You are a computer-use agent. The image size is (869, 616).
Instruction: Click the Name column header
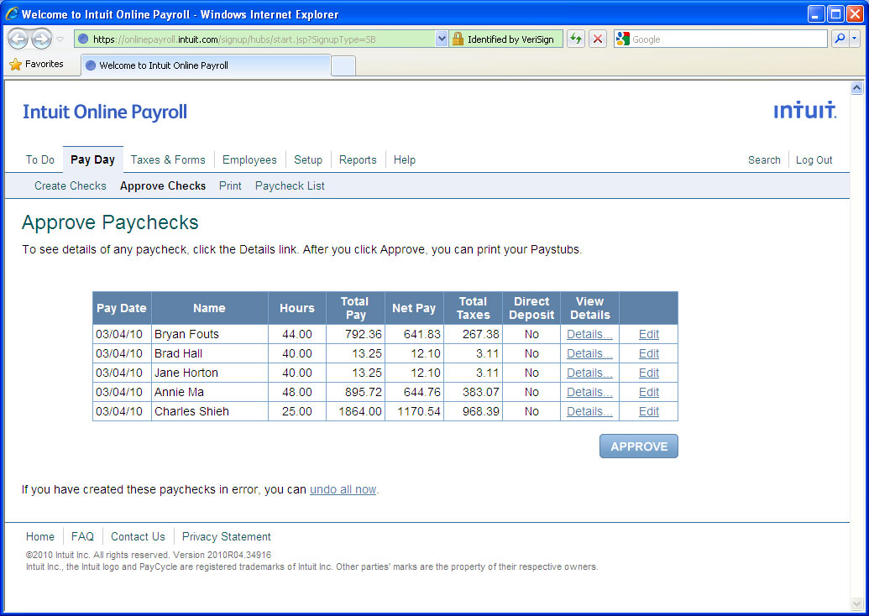(210, 308)
